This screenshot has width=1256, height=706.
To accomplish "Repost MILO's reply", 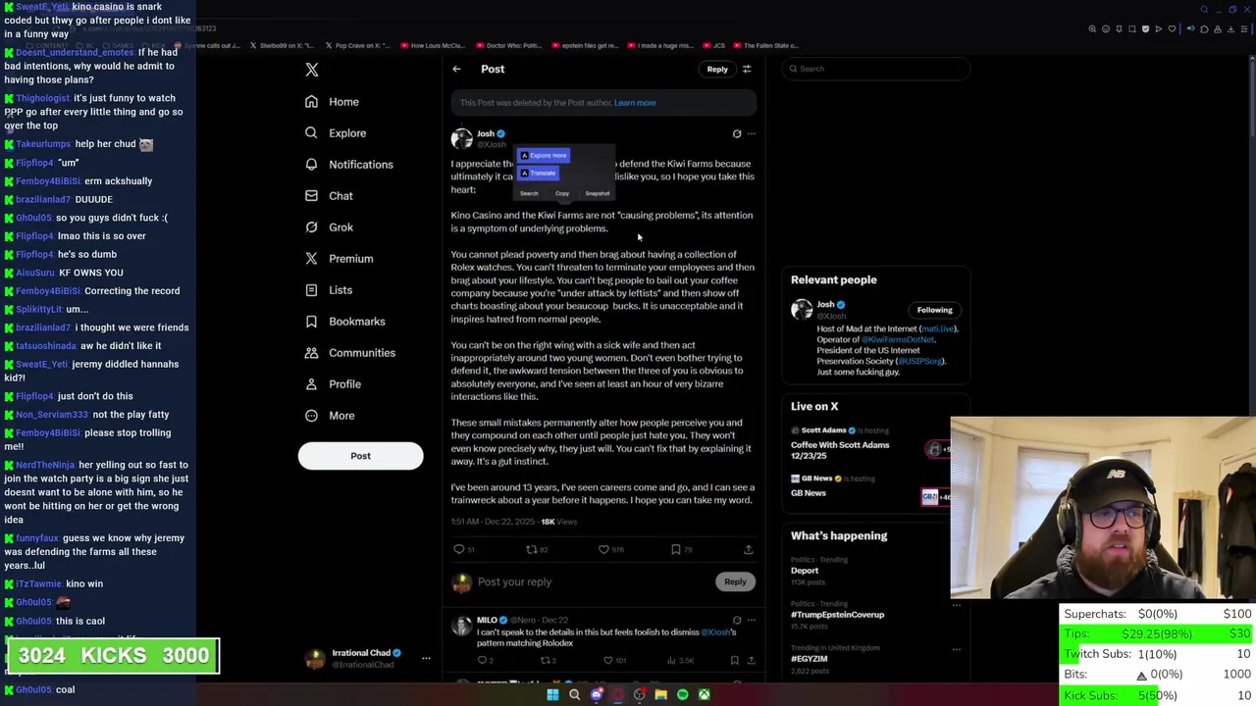I will tap(549, 661).
